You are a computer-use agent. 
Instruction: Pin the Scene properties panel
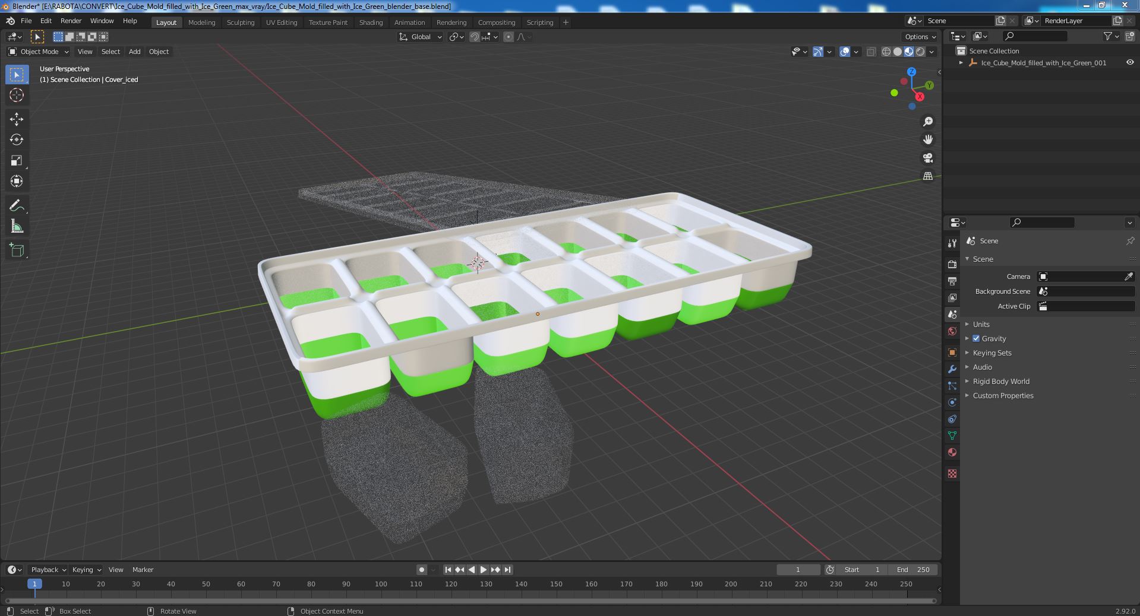tap(1130, 241)
